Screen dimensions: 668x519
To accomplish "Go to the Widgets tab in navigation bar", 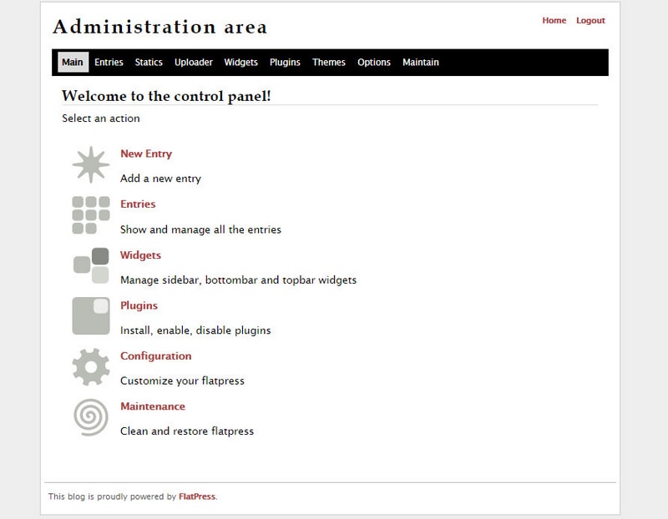I will click(x=241, y=62).
